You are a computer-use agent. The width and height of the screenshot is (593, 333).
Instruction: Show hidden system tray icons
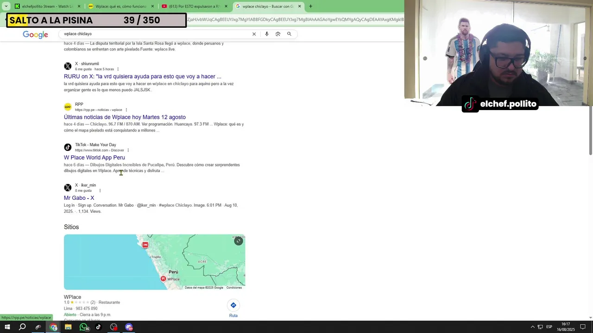(532, 327)
